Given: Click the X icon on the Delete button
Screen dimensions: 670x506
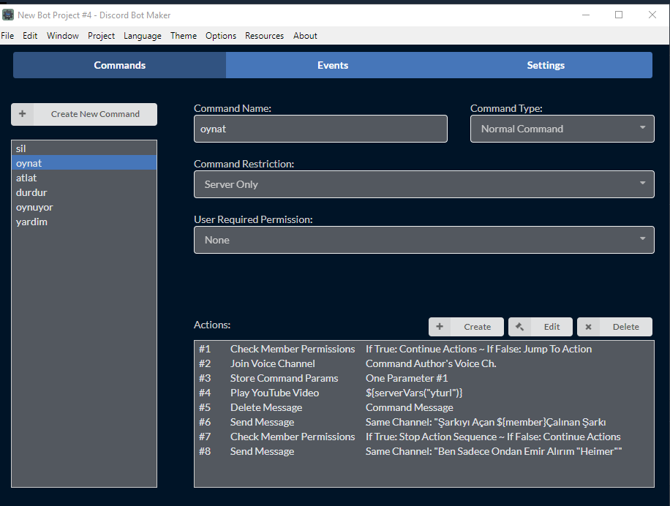Looking at the screenshot, I should 588,327.
